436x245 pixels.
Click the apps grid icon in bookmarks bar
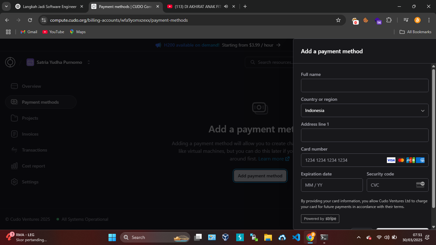click(x=8, y=32)
